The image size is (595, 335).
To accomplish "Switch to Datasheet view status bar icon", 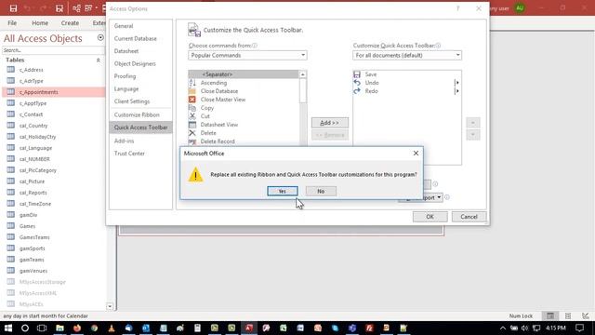I will point(550,315).
